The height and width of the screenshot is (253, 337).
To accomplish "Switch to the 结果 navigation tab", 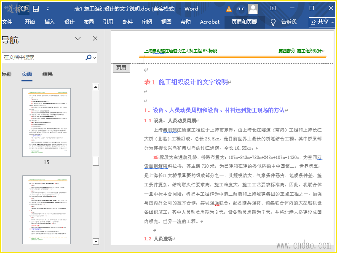I will 48,74.
